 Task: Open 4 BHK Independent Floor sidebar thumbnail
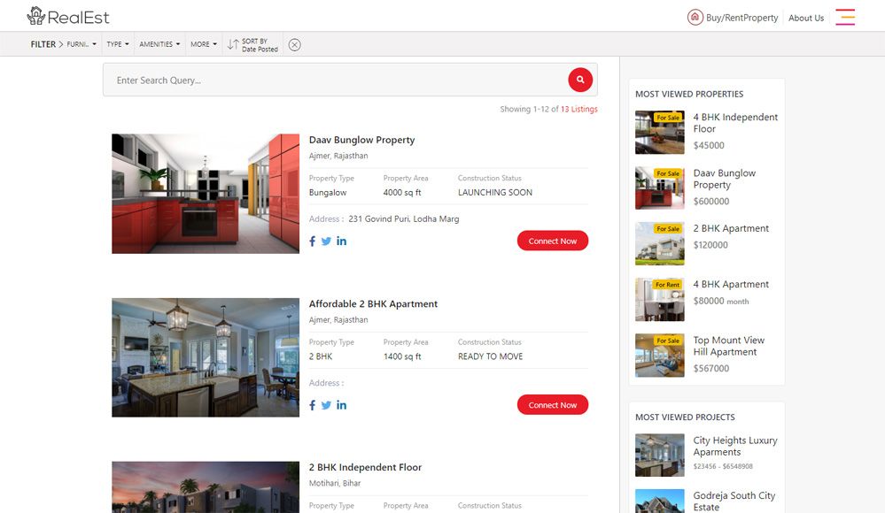660,133
